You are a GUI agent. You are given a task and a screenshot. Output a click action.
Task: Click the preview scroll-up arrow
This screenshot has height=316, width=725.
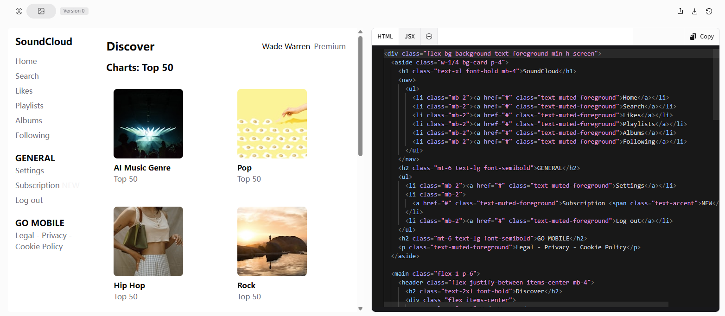360,32
